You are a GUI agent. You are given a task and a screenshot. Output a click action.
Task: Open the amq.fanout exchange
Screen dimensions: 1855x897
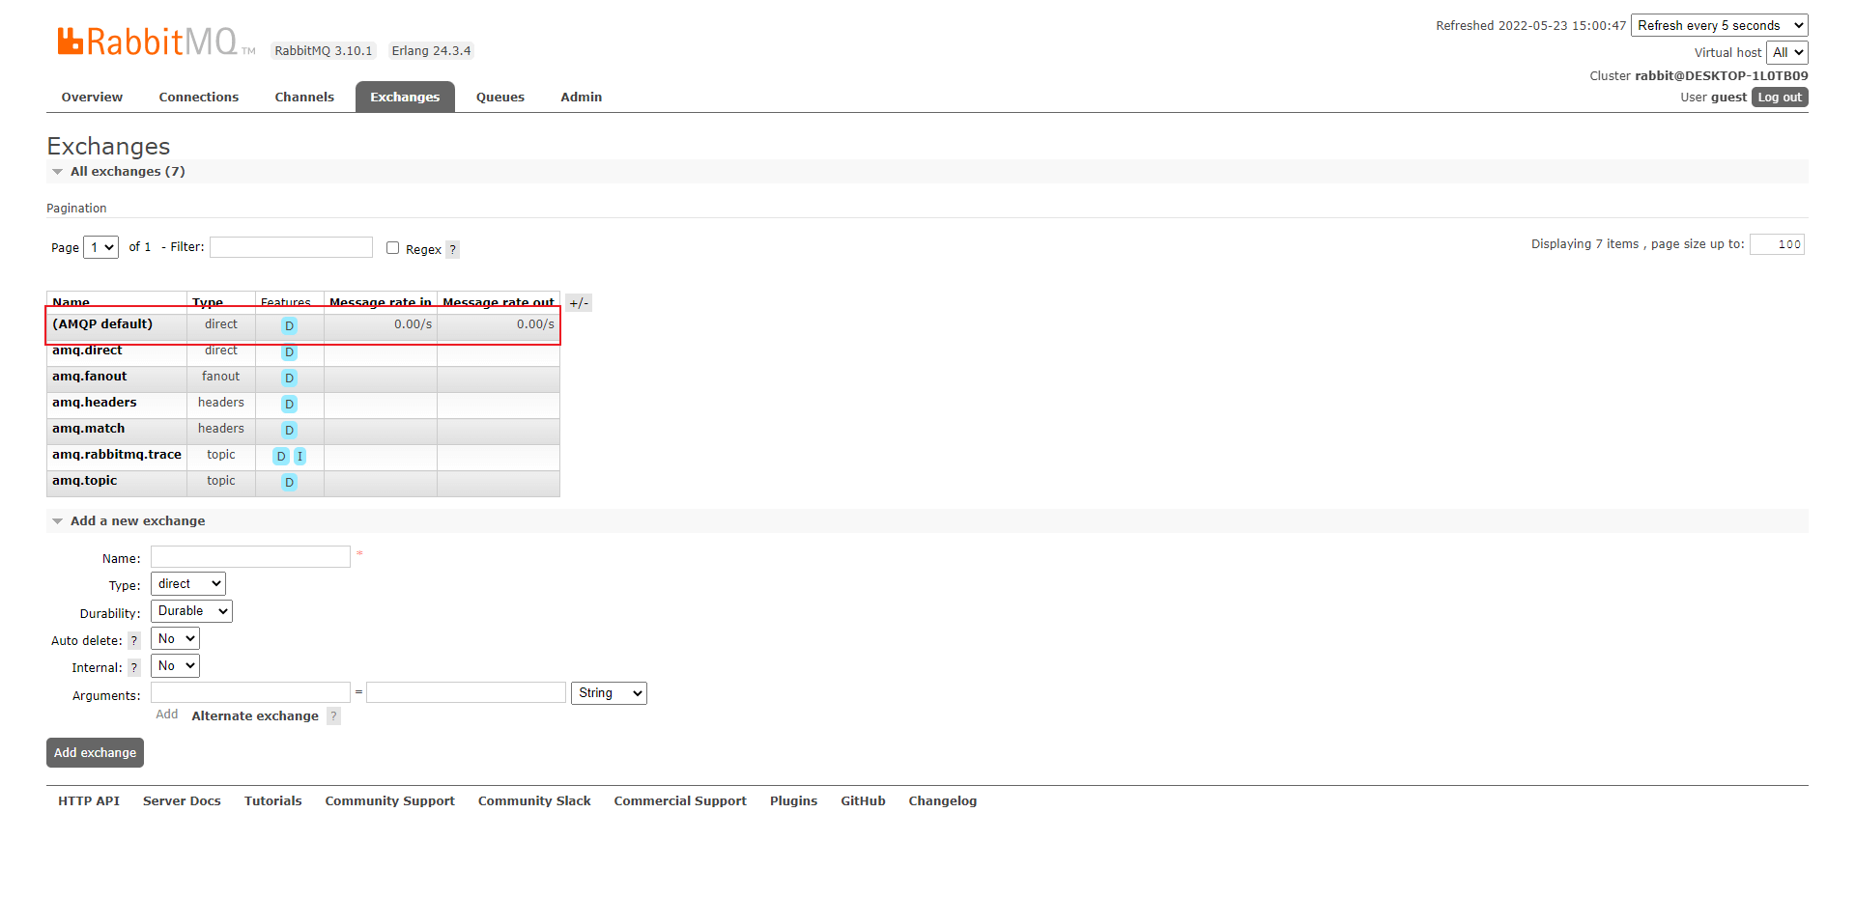(x=89, y=376)
